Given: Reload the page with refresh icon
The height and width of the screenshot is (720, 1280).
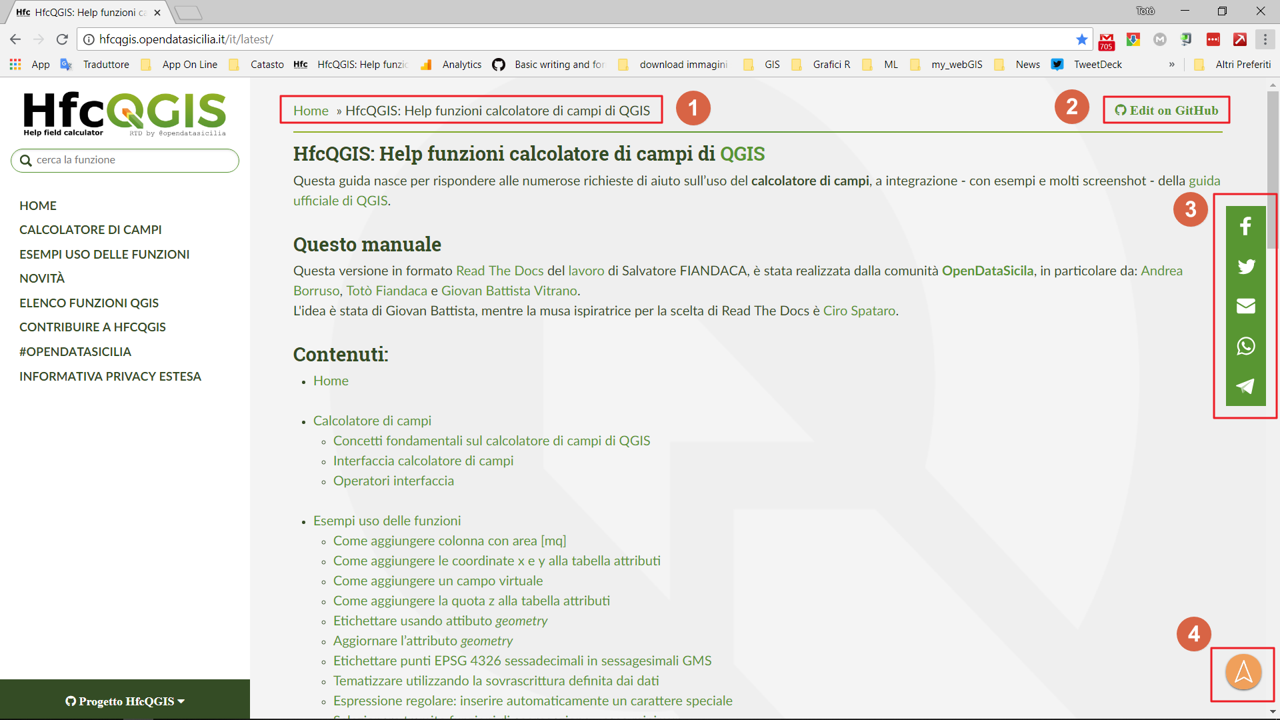Looking at the screenshot, I should pos(62,39).
